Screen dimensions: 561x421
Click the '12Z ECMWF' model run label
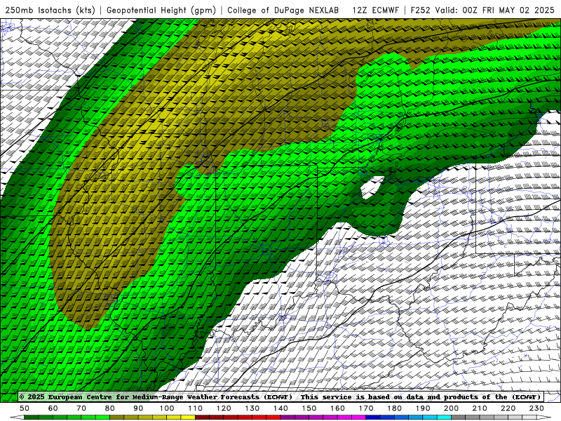pos(375,10)
